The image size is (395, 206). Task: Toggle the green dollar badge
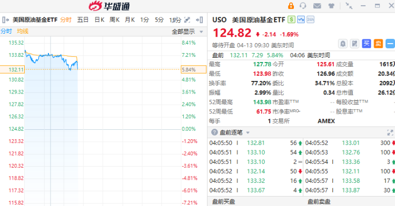pyautogui.click(x=291, y=19)
